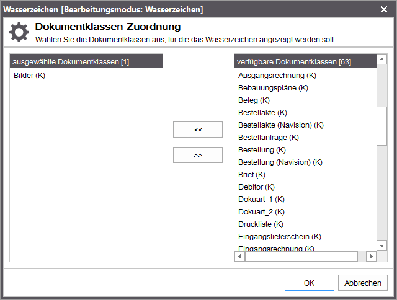Confirm with the OK button
Image resolution: width=397 pixels, height=300 pixels.
click(309, 283)
